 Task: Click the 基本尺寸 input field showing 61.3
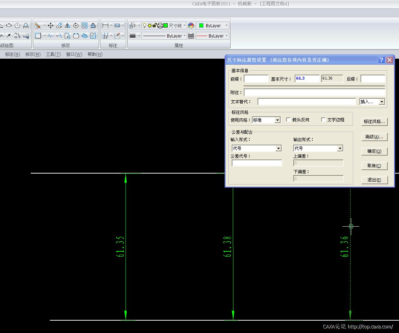click(x=307, y=78)
